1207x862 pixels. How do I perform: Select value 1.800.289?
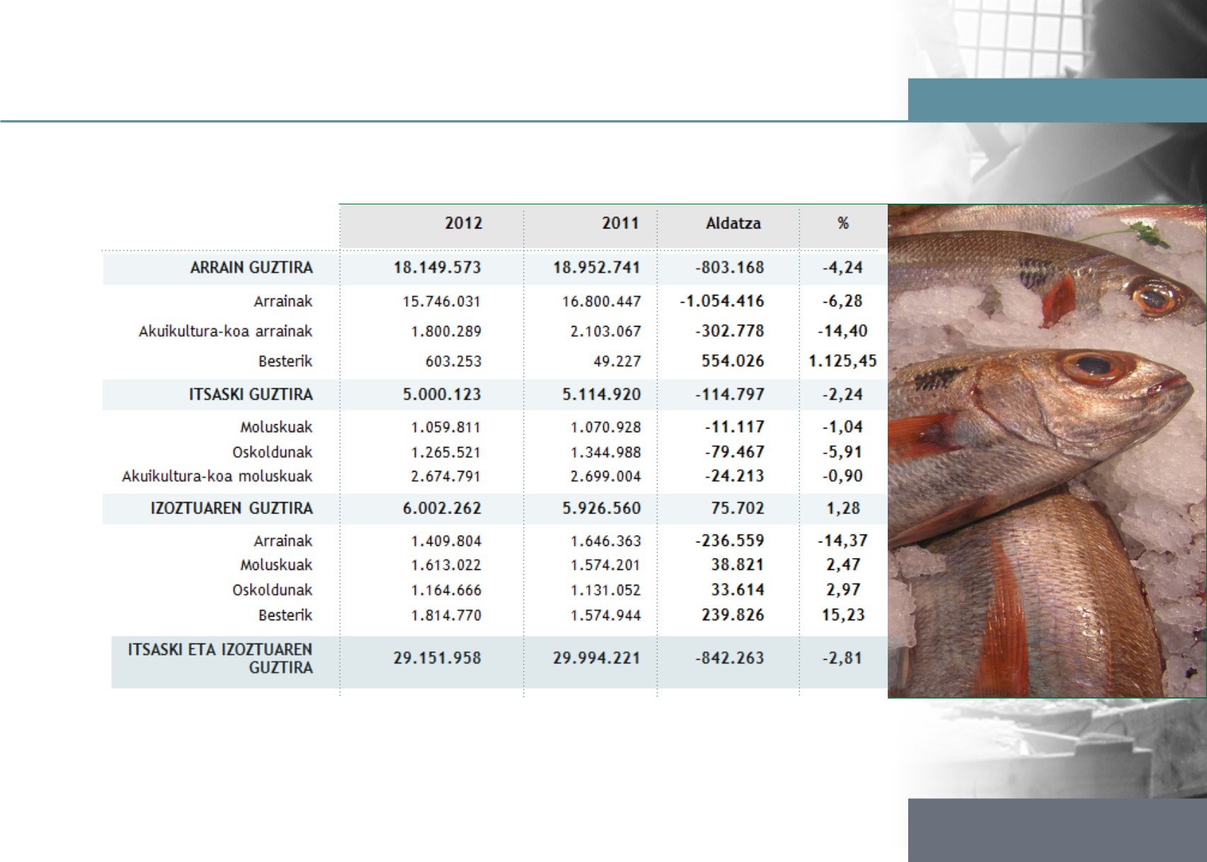(x=446, y=332)
